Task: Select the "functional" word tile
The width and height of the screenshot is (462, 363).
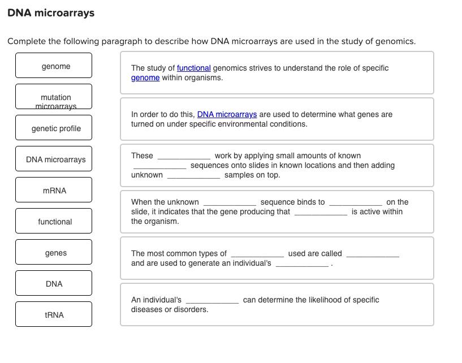Action: tap(54, 221)
